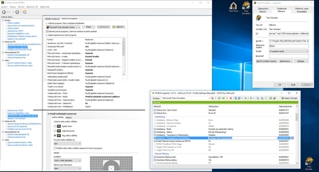Open Podrobnosti tab in properties dialog

(282, 8)
